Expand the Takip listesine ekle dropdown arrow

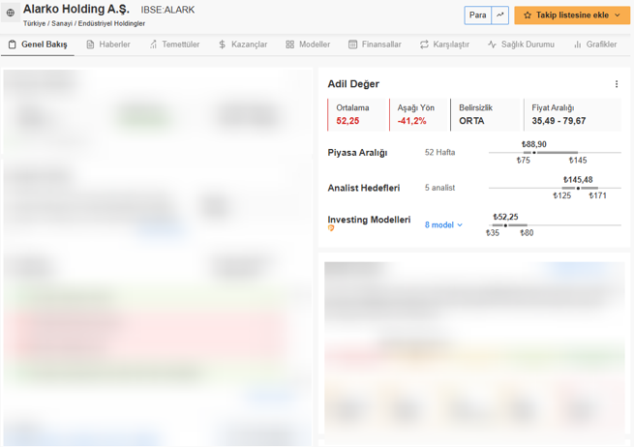(618, 15)
